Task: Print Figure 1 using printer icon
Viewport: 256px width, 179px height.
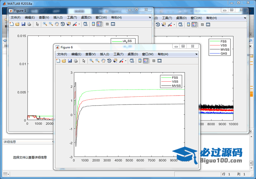Action: pos(29,24)
